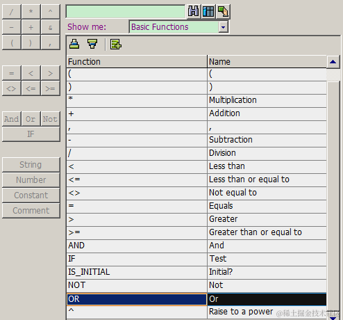Select the Multiplication row
Screen dimensions: 343x320
point(196,100)
